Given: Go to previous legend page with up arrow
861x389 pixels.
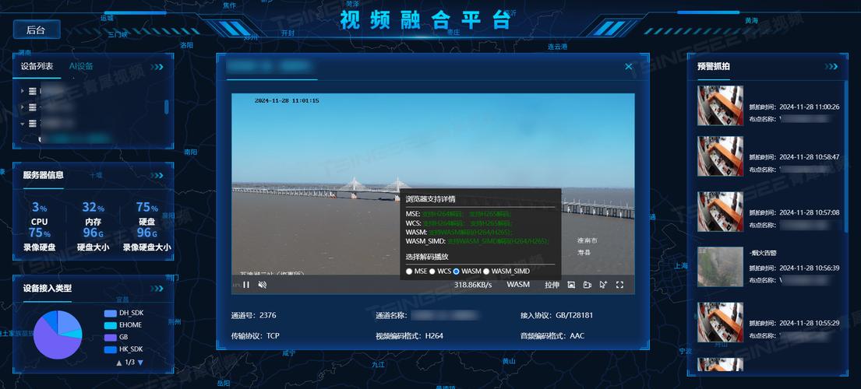Looking at the screenshot, I should [119, 363].
